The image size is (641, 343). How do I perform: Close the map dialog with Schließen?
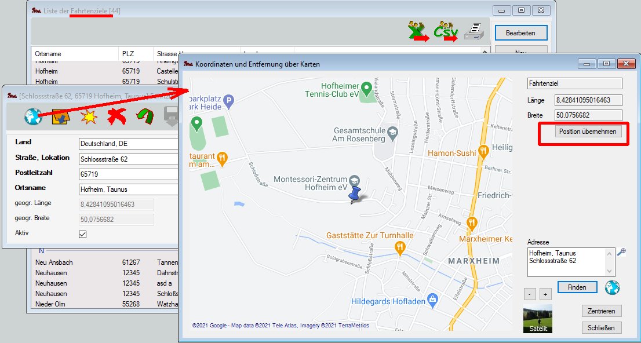(602, 328)
